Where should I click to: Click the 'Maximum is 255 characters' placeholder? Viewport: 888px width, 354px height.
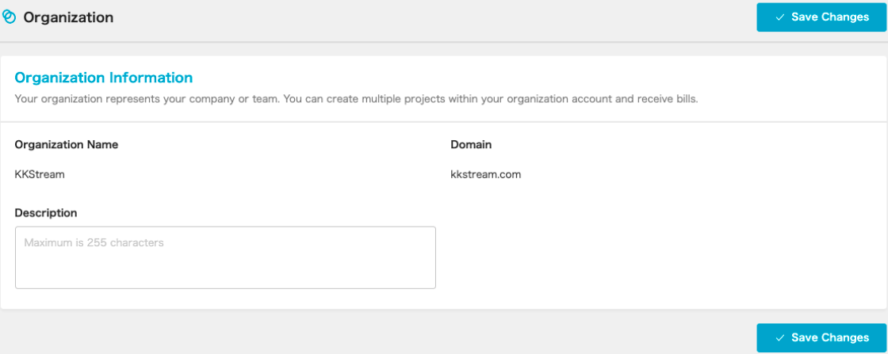pyautogui.click(x=94, y=243)
